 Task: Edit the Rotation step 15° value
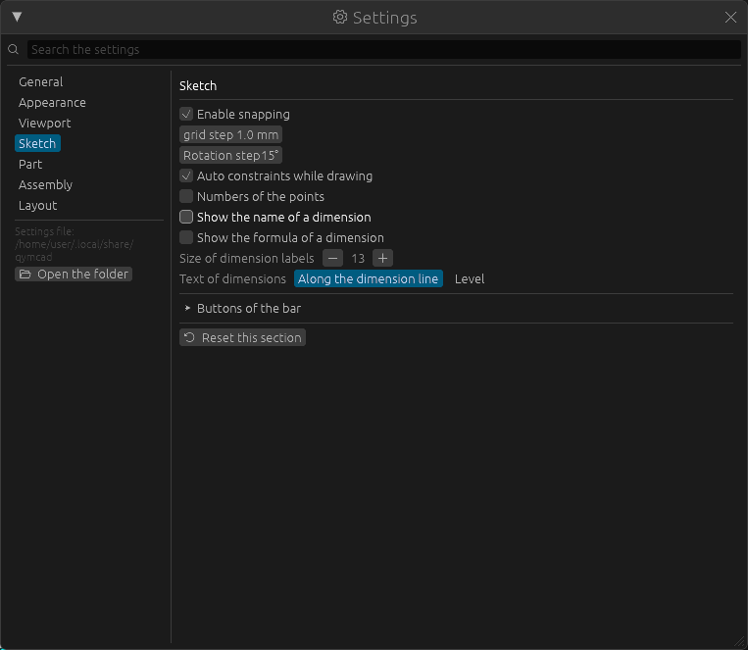(x=231, y=155)
